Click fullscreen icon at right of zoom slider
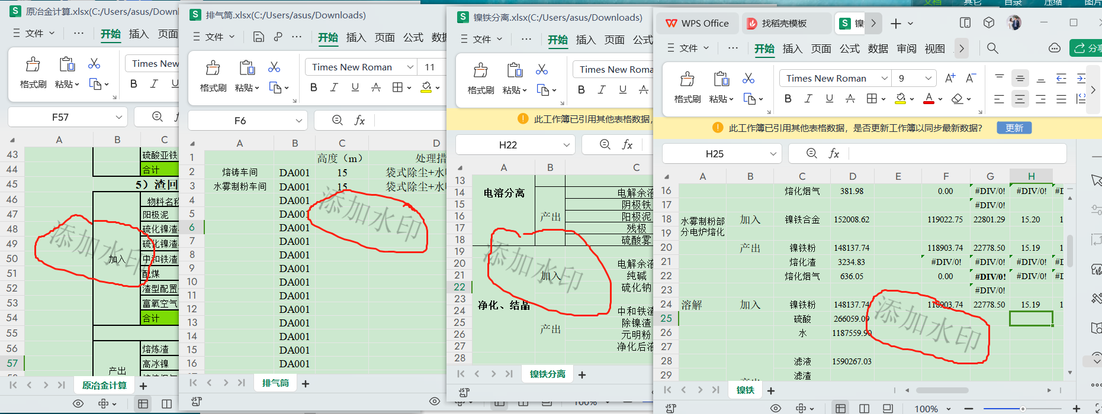 (1098, 408)
